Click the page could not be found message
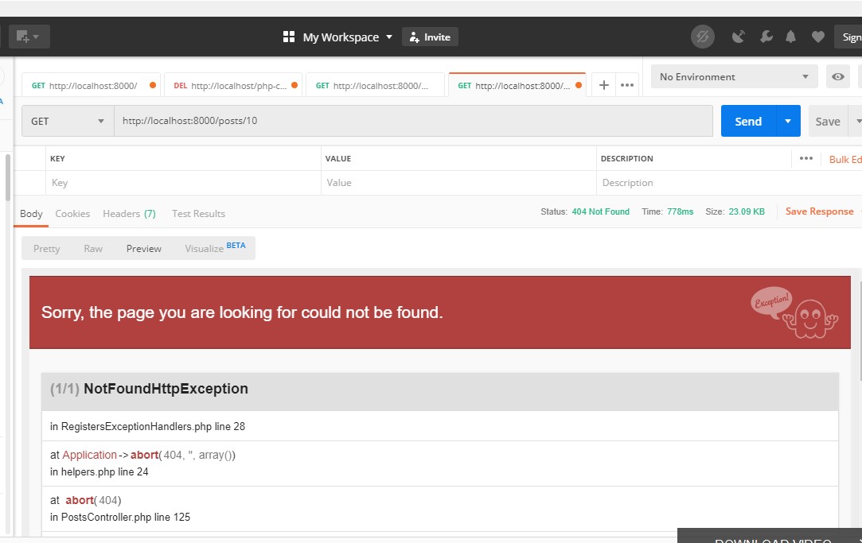Screen dimensions: 862x543 click(242, 312)
